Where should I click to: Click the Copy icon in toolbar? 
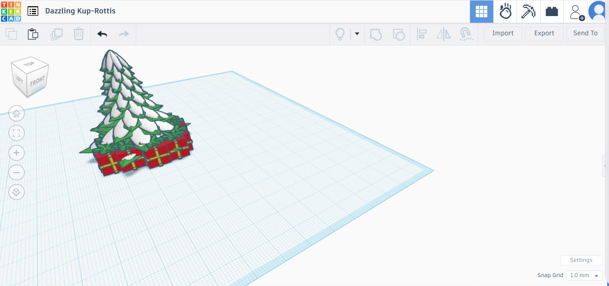(11, 34)
